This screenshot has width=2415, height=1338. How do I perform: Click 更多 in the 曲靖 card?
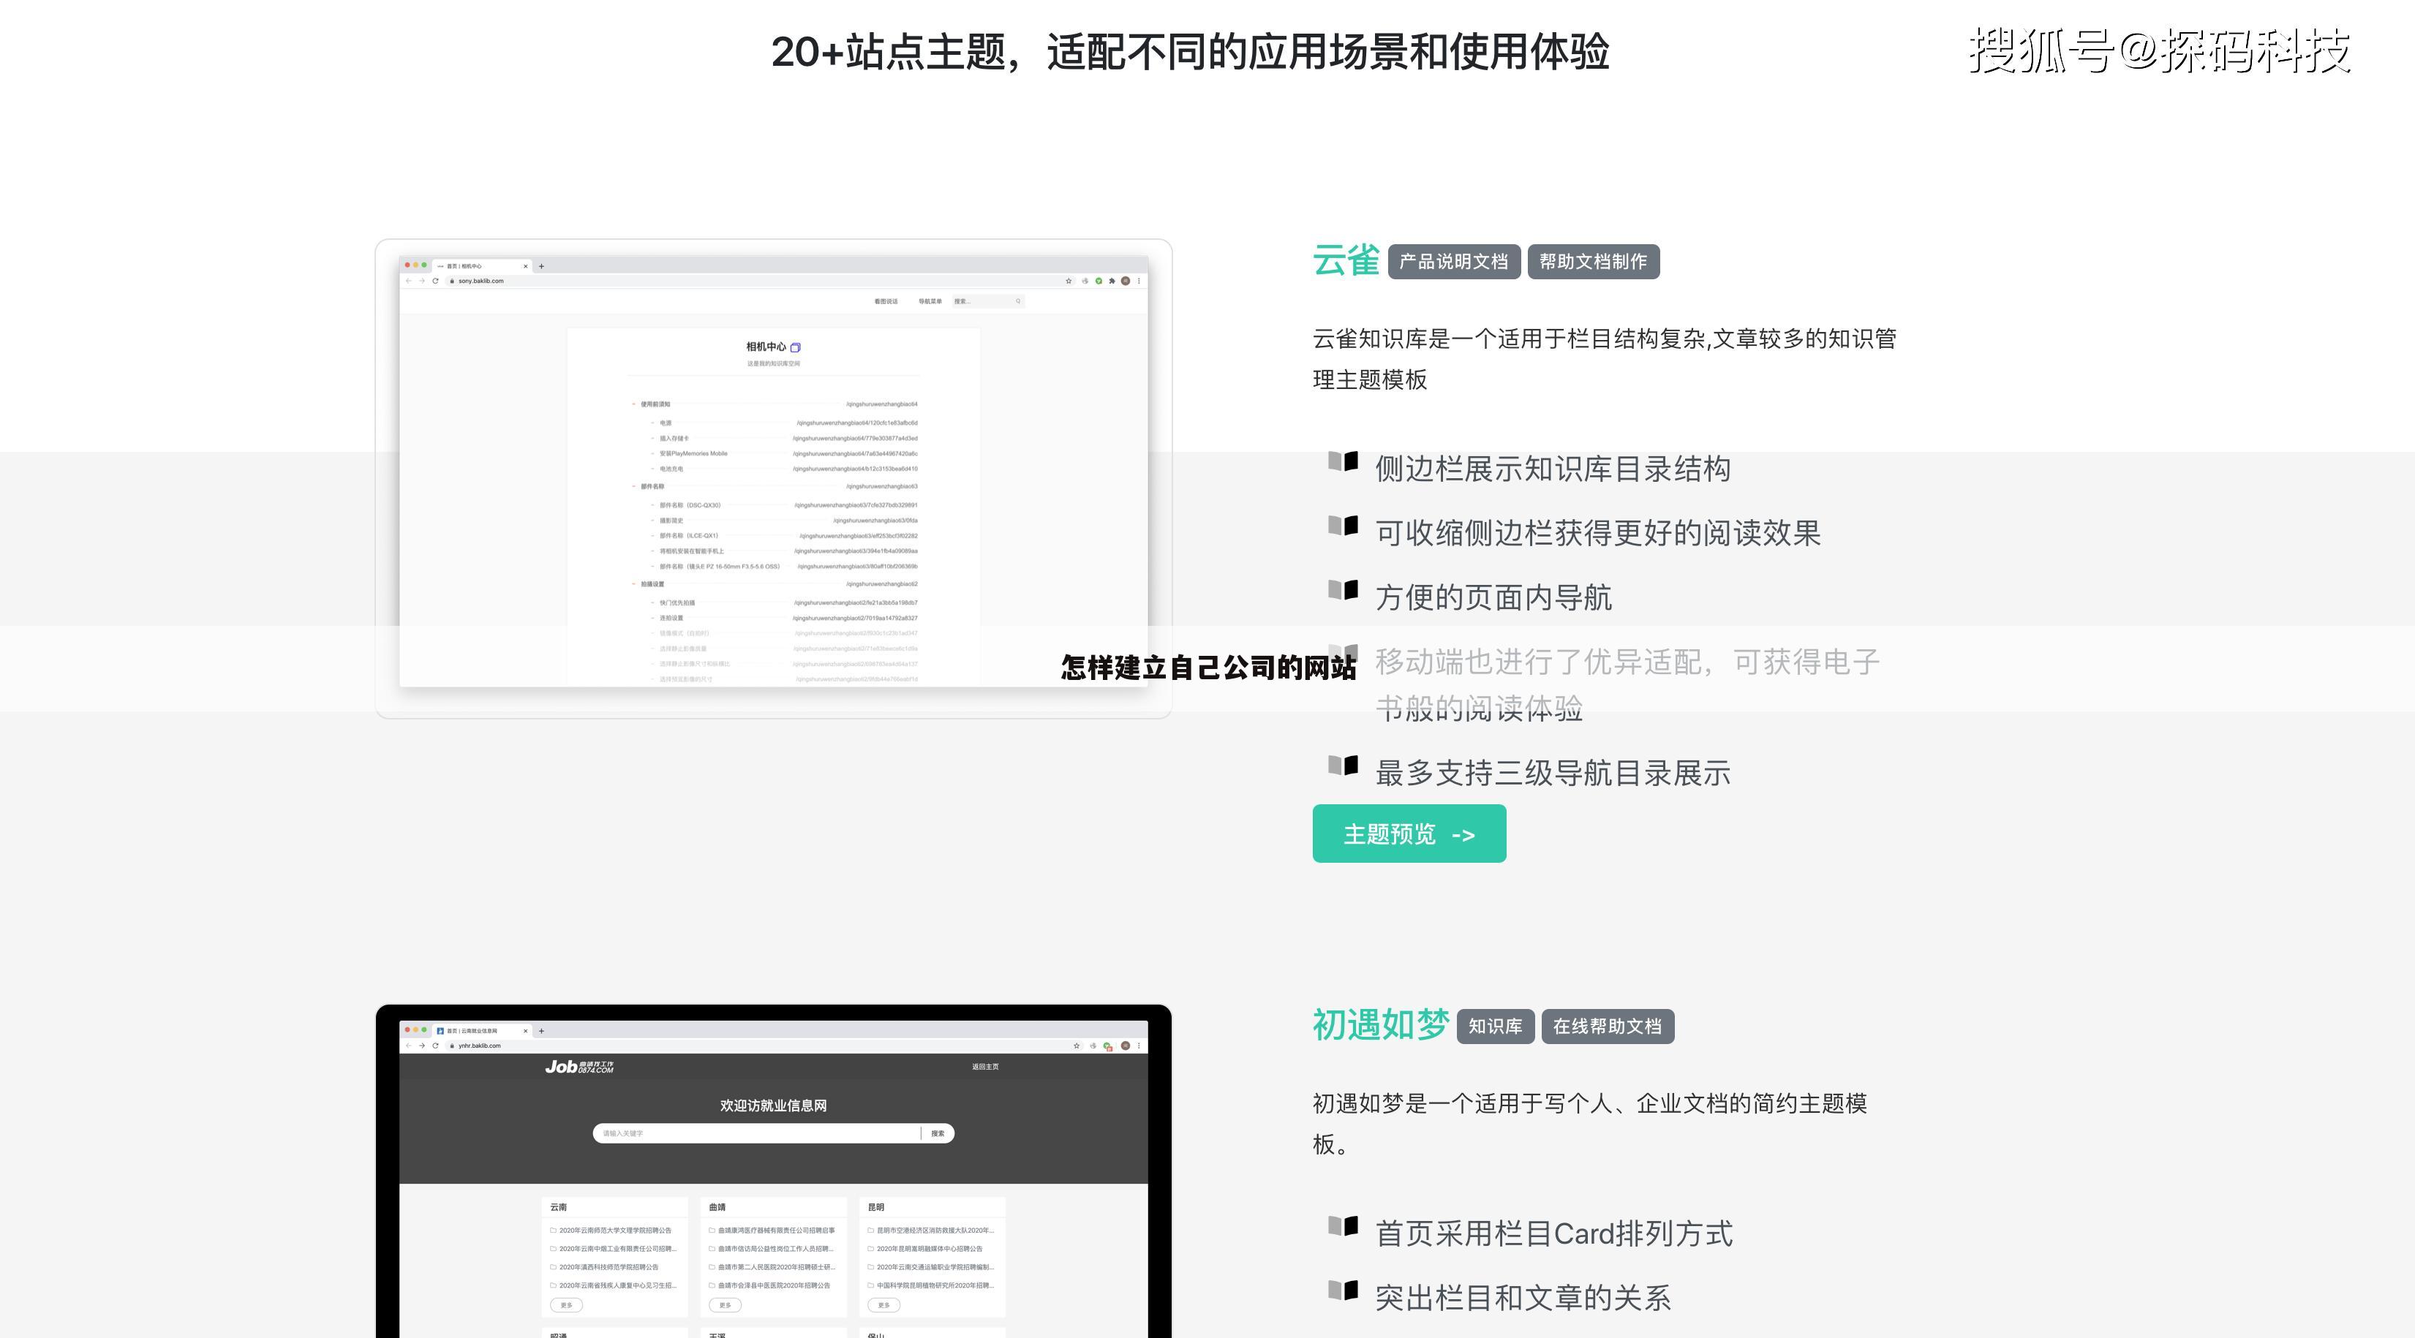725,1305
